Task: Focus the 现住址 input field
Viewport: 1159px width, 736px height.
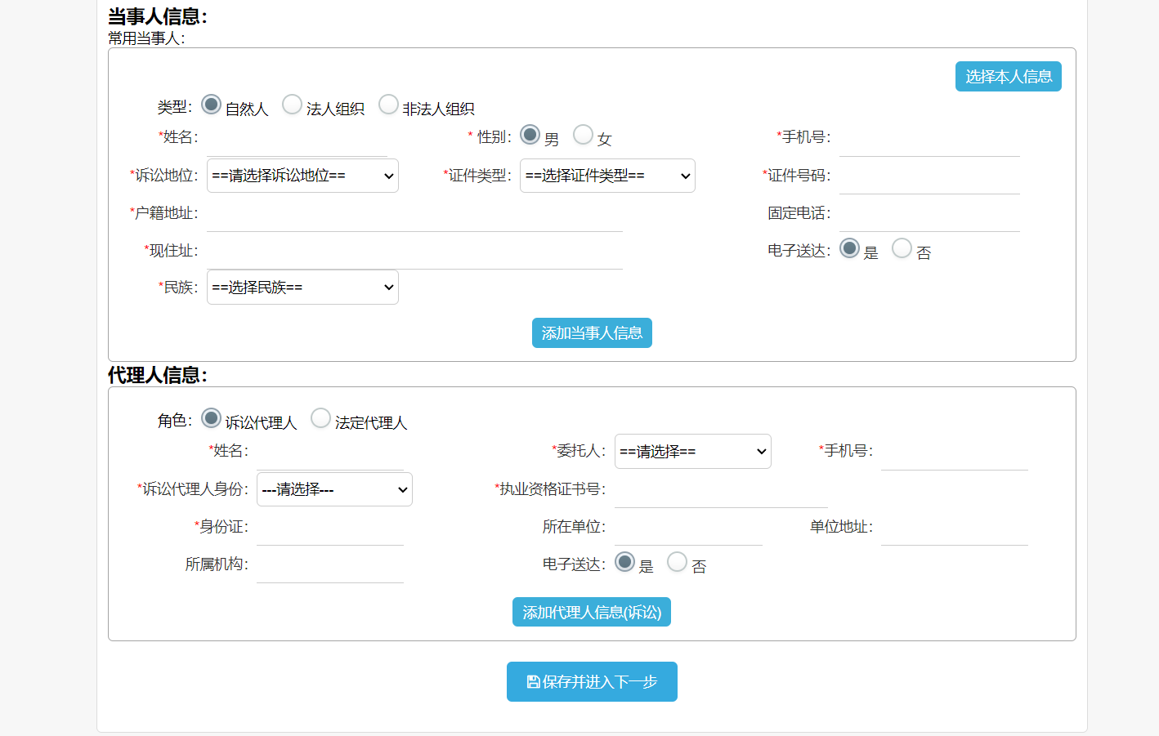Action: [414, 252]
